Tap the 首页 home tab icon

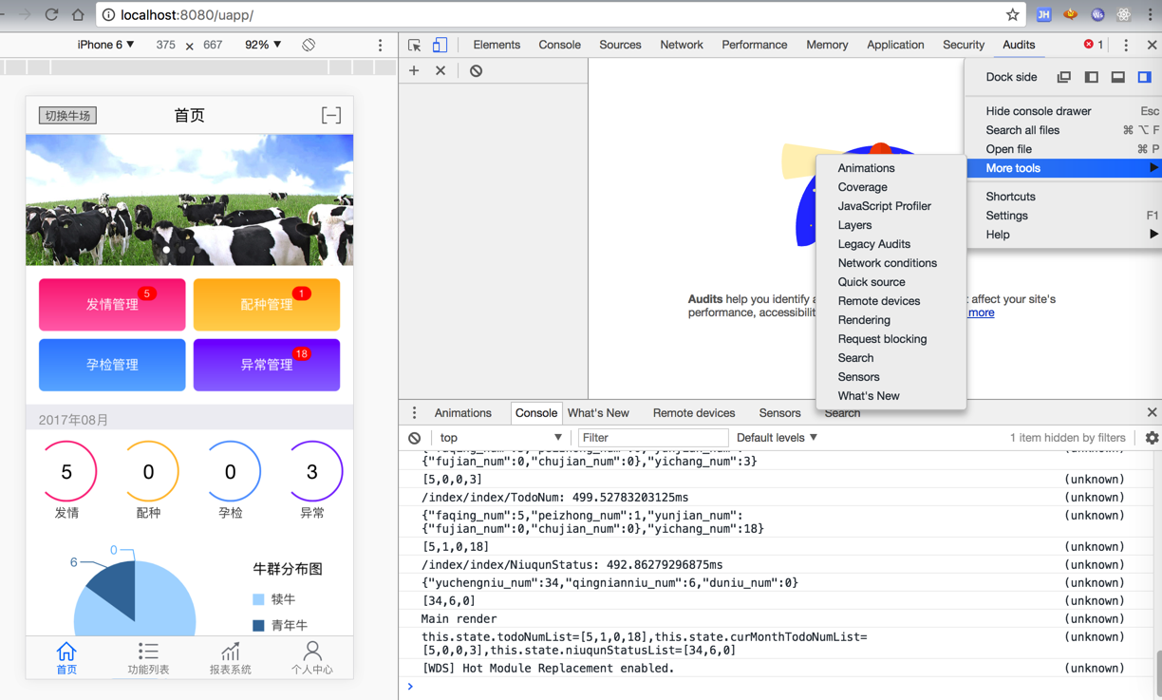click(x=66, y=657)
